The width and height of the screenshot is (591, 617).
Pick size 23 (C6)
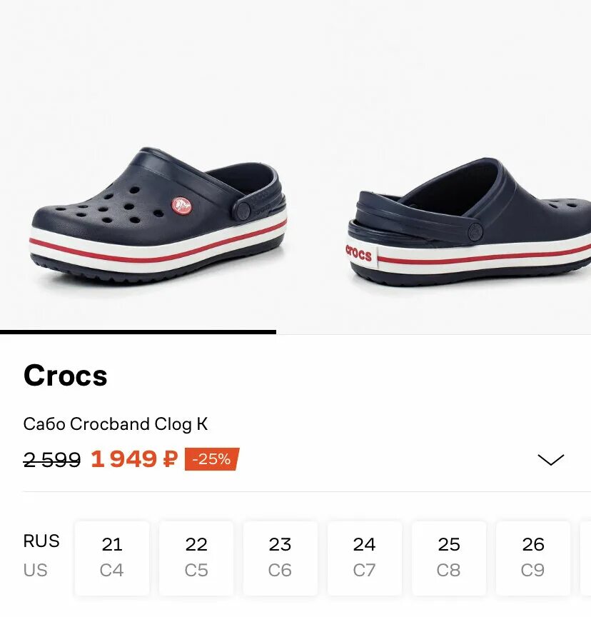281,558
